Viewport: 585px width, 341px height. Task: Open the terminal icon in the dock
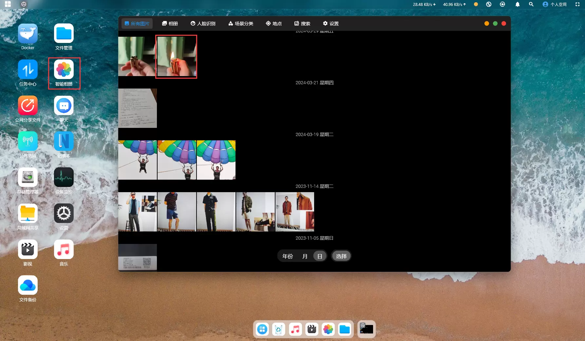(x=367, y=329)
